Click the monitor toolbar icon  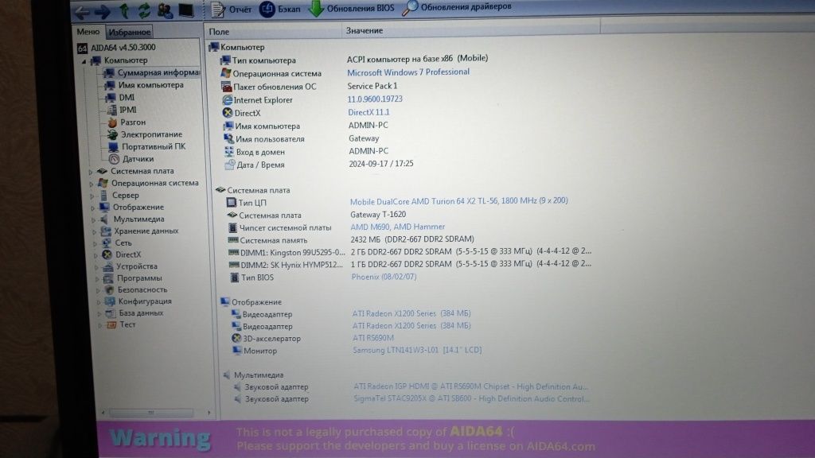(186, 10)
